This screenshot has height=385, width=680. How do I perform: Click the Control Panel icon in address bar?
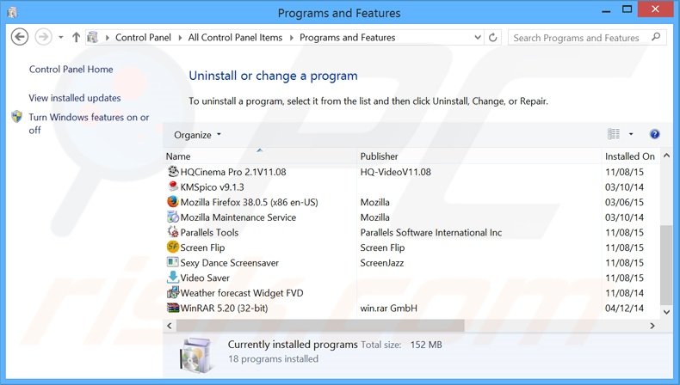click(x=92, y=37)
